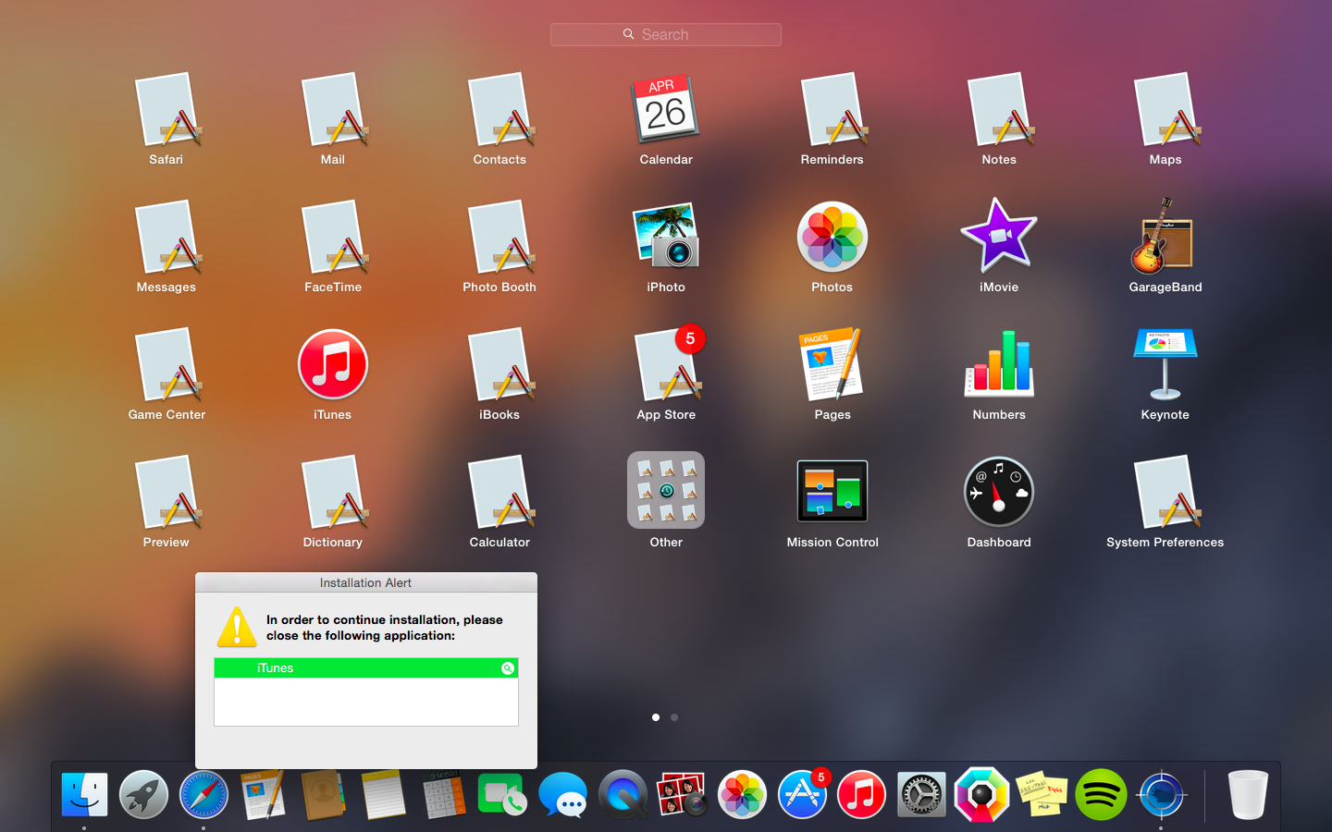
Task: Open the Keynote app
Action: [x=1165, y=364]
